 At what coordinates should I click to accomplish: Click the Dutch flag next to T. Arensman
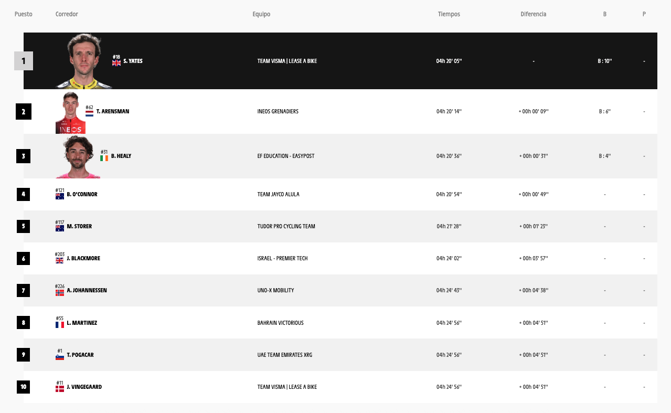point(90,113)
